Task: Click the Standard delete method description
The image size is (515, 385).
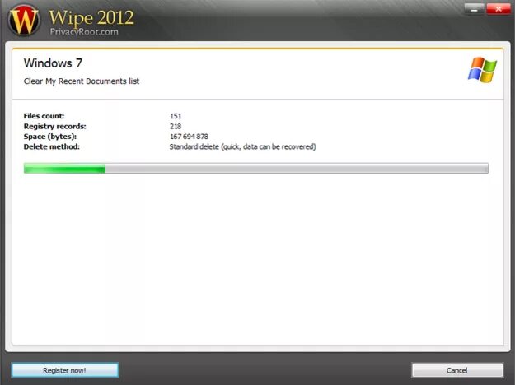Action: 243,146
